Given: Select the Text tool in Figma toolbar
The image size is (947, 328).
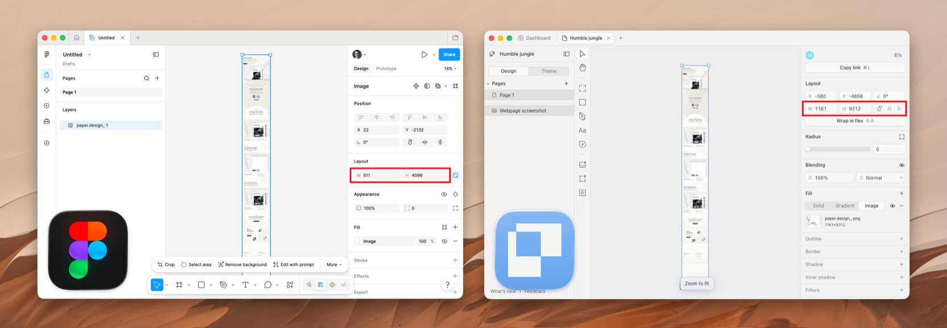Looking at the screenshot, I should point(245,285).
